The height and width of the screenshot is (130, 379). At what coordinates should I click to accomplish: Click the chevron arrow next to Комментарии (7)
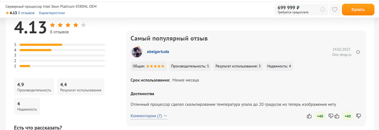[165, 116]
